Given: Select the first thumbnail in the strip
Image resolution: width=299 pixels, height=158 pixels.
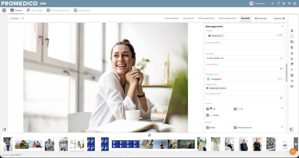Looking at the screenshot, I should (8, 144).
